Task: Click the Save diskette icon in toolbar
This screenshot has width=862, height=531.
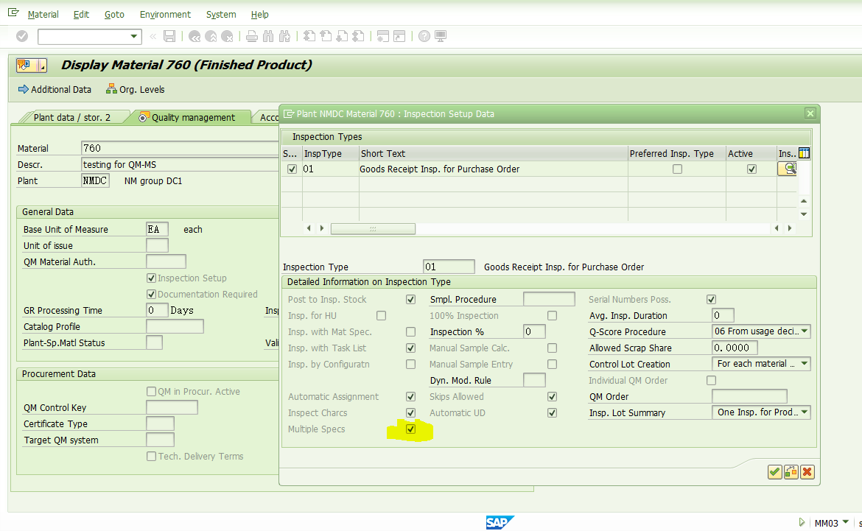Action: pyautogui.click(x=169, y=36)
